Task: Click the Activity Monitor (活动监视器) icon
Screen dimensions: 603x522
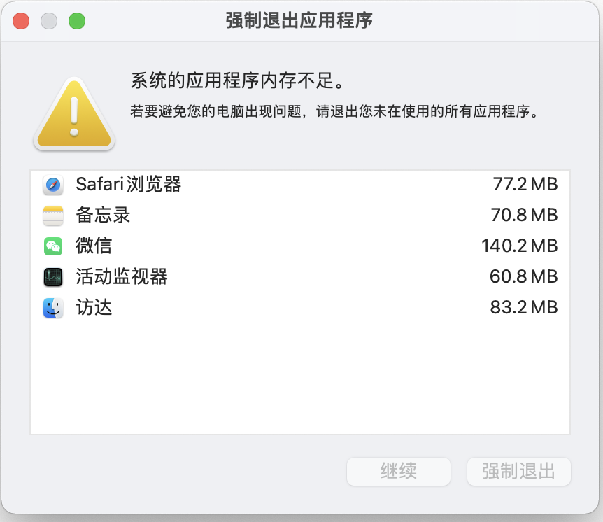Action: pos(53,277)
